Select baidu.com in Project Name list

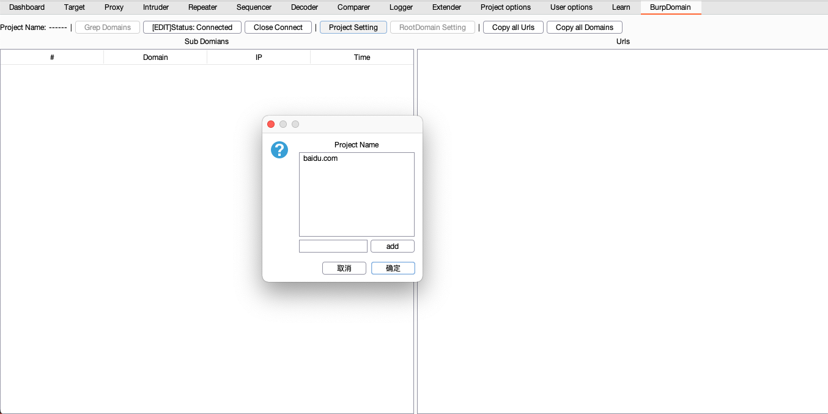pos(357,158)
